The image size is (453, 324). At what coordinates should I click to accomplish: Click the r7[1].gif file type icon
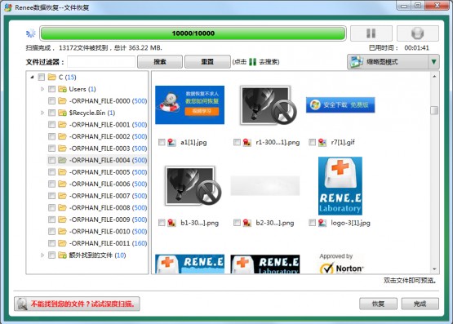(322, 142)
